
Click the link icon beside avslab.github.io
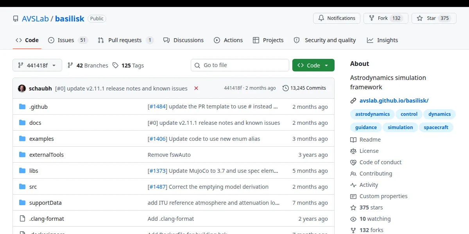(x=353, y=101)
